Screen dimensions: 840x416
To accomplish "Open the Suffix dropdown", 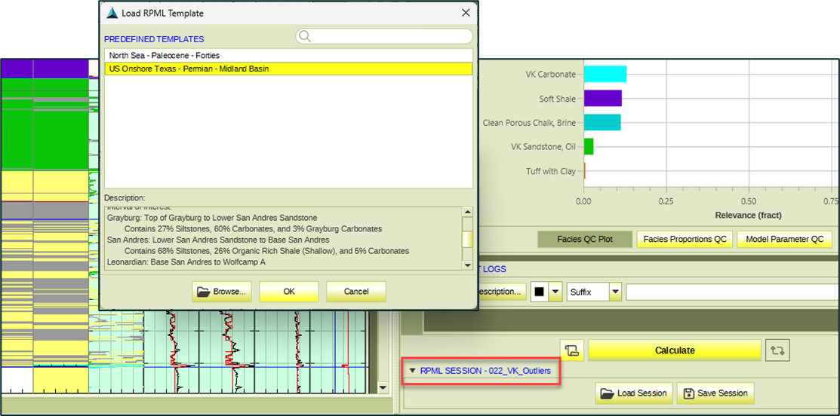I will 616,292.
